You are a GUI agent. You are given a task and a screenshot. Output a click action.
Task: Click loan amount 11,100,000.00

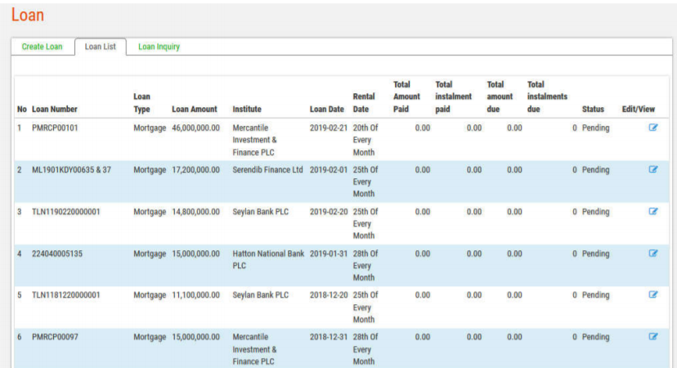(x=195, y=295)
